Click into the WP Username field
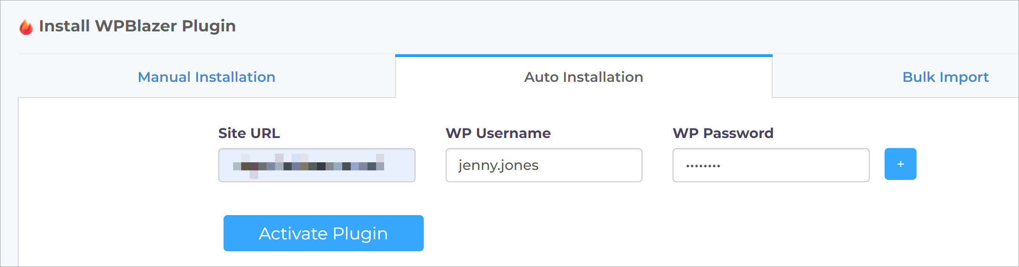The width and height of the screenshot is (1019, 267). 544,165
